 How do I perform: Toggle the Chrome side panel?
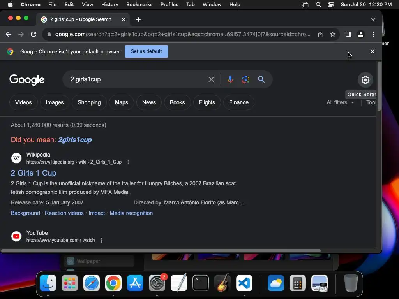348,34
